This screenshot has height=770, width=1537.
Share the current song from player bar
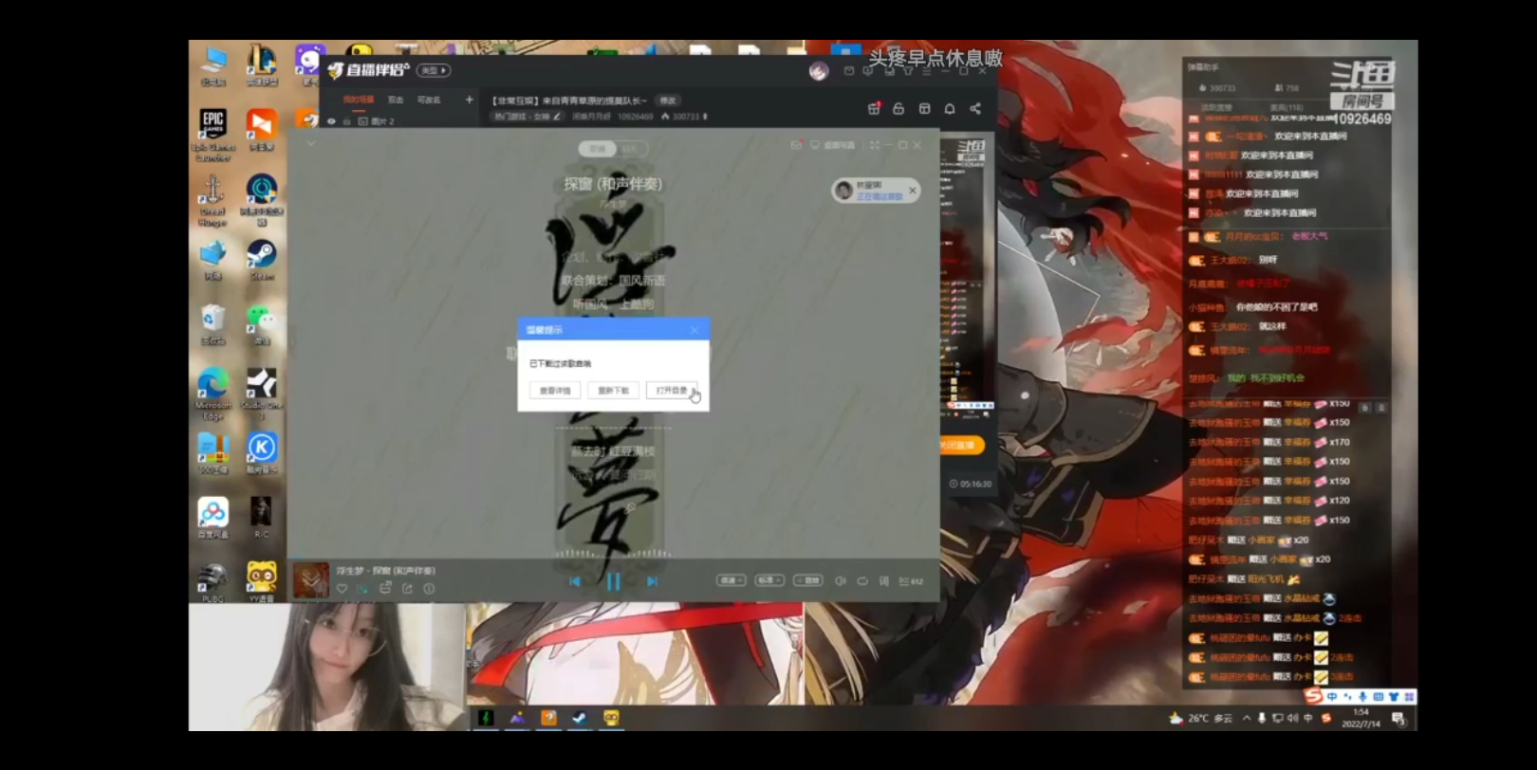(407, 589)
